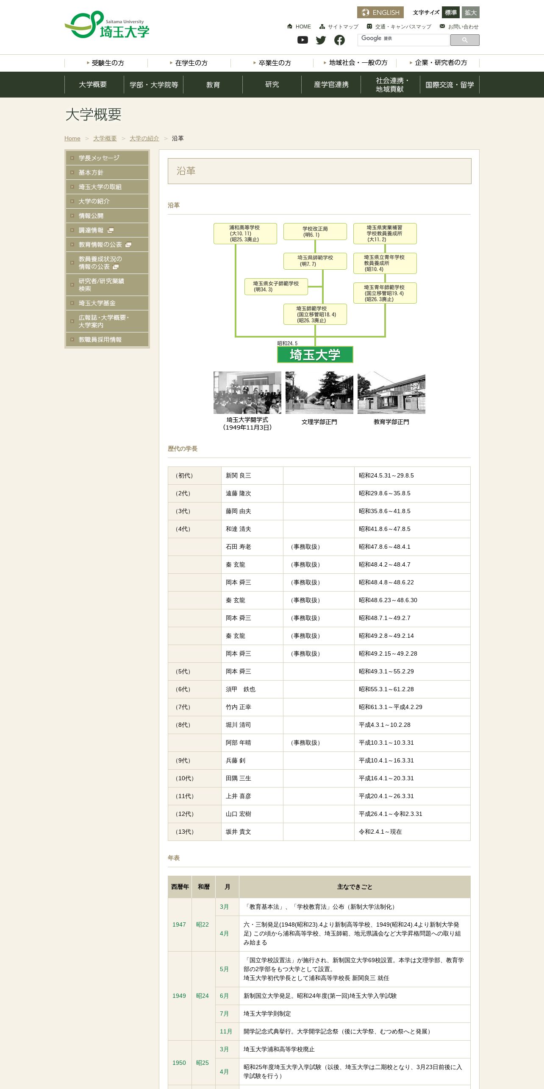The width and height of the screenshot is (544, 1089).
Task: Click the Google search magnifier button
Action: click(x=465, y=40)
